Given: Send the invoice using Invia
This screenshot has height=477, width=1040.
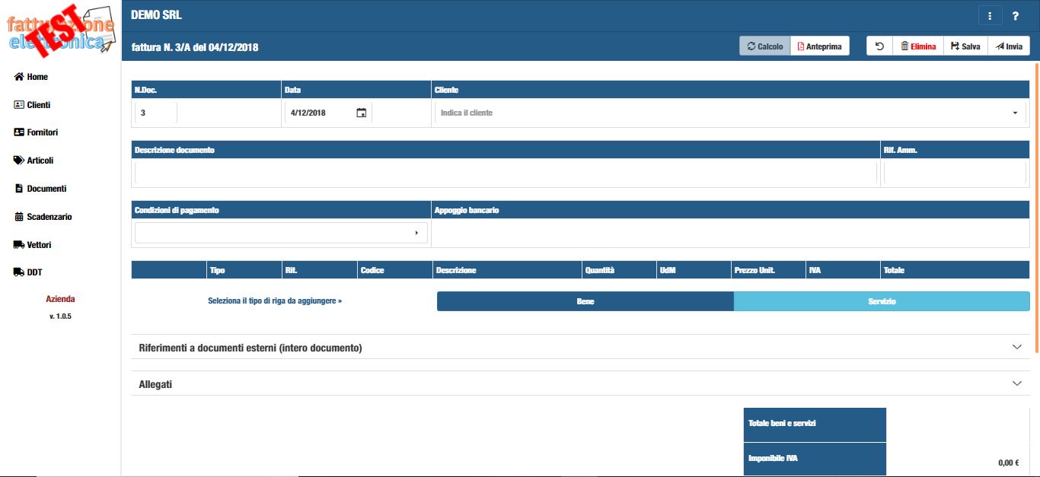Looking at the screenshot, I should 1008,46.
